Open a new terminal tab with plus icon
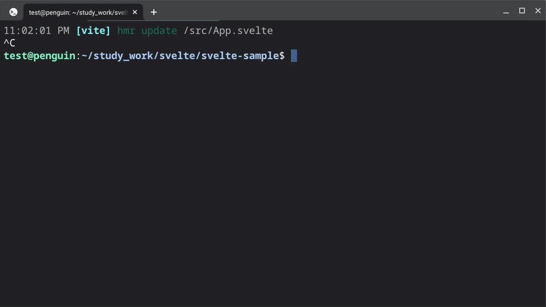Screen dimensions: 546x307 click(x=154, y=12)
